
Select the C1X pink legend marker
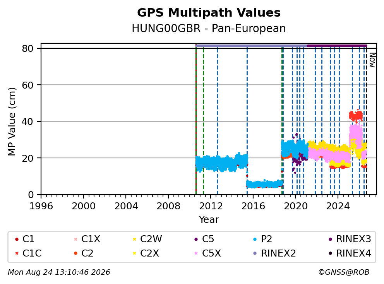75,239
